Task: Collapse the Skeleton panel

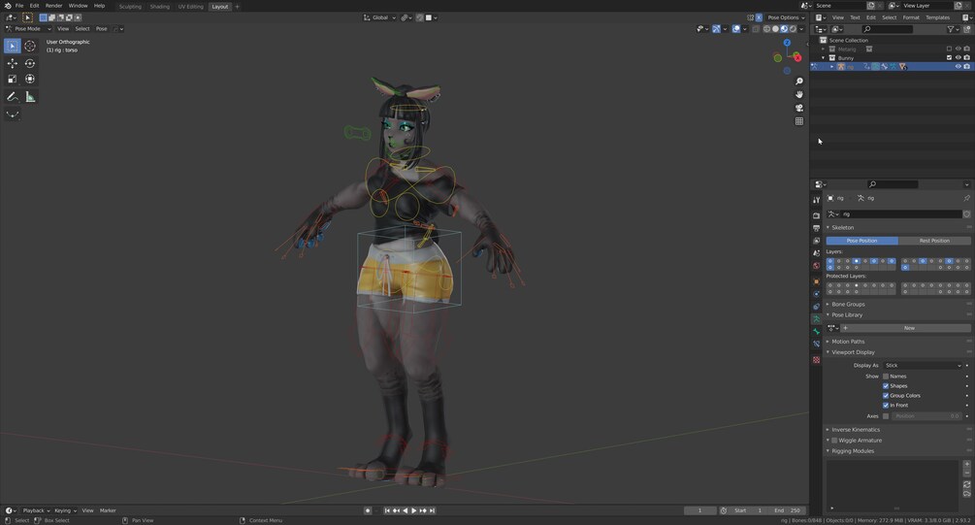Action: (x=842, y=228)
